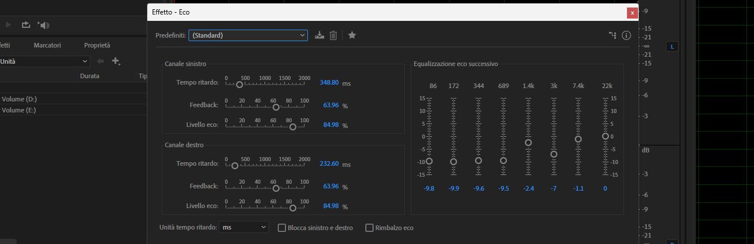
Task: Click the back arrow next to Unità
Action: [101, 61]
